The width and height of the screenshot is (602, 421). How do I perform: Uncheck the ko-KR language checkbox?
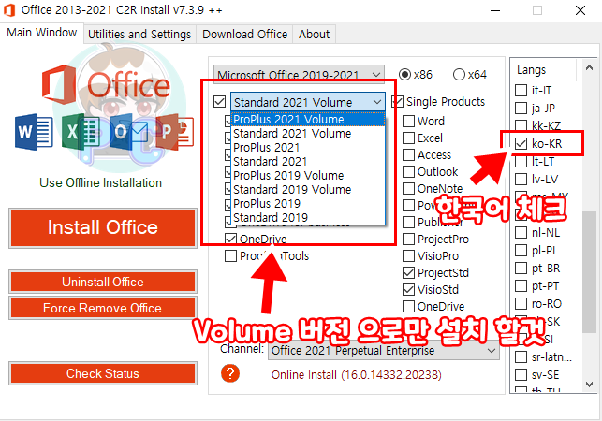tap(521, 144)
